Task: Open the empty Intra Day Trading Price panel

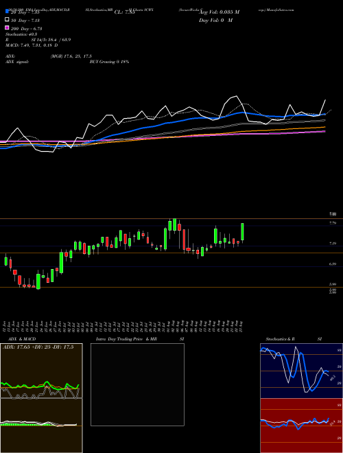Action: coord(137,384)
